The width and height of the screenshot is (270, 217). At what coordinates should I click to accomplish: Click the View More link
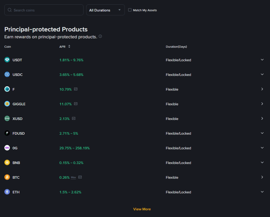[x=142, y=209]
